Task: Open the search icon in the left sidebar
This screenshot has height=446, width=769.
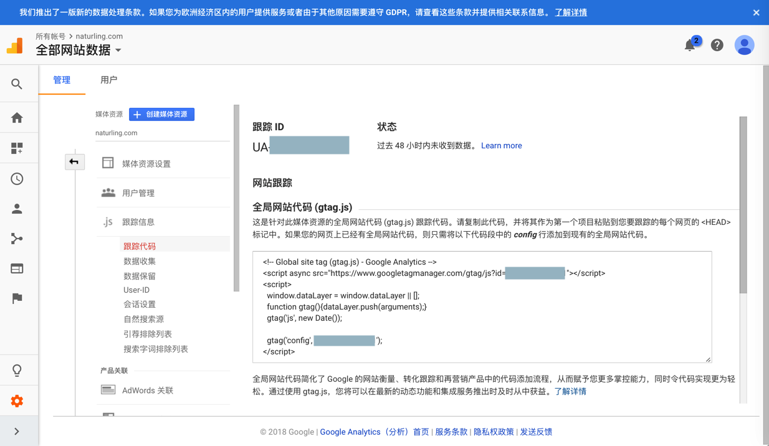Action: (x=17, y=84)
